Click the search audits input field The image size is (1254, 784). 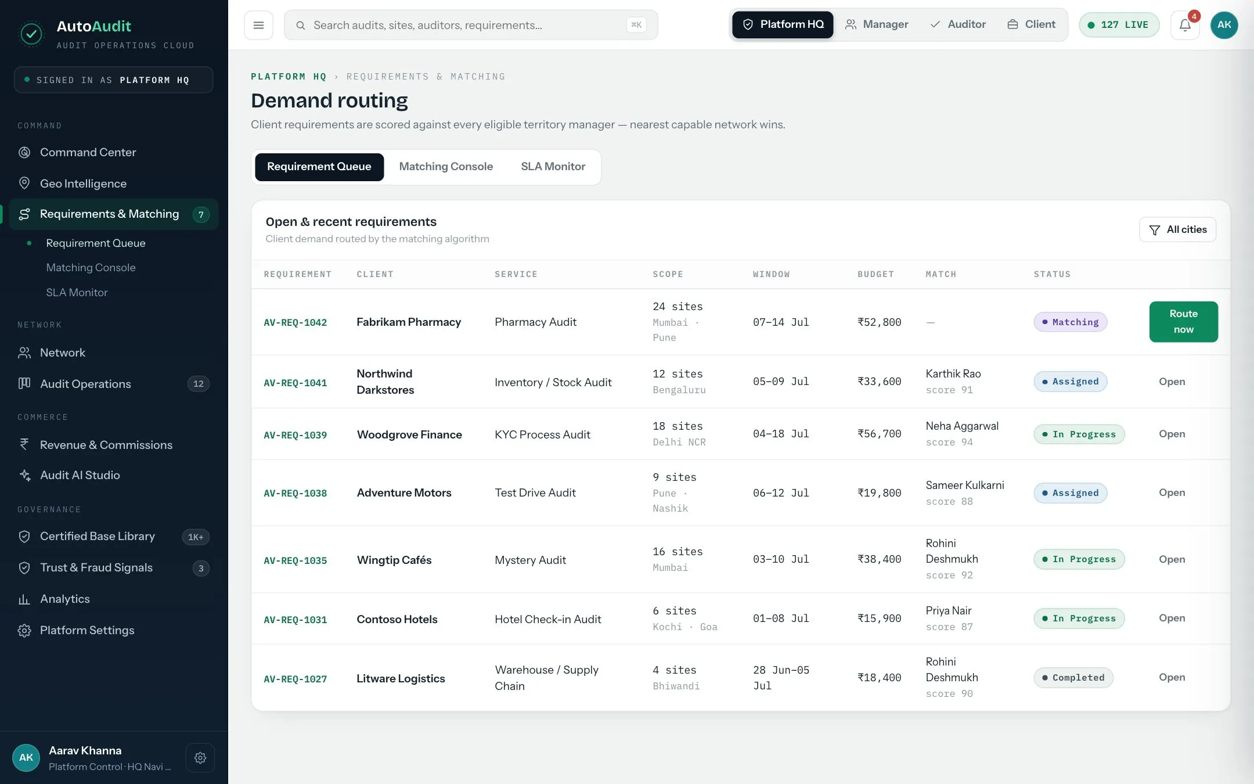(471, 25)
